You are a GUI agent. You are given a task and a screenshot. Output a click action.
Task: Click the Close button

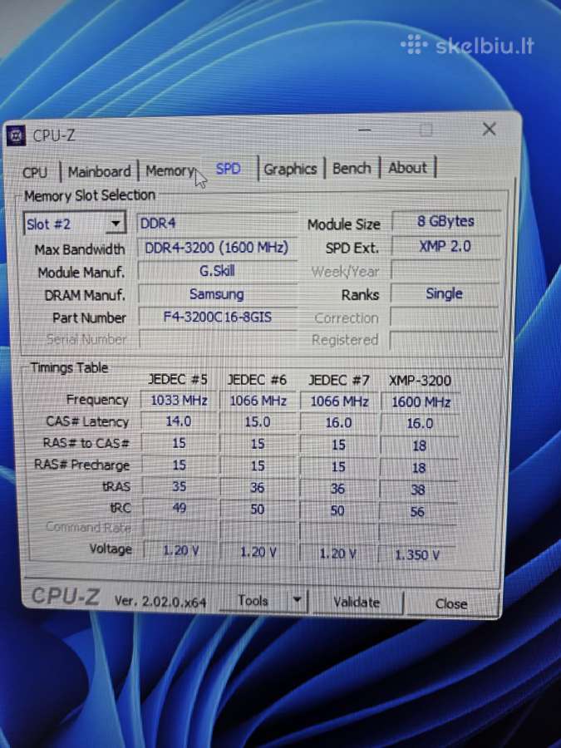pos(450,603)
